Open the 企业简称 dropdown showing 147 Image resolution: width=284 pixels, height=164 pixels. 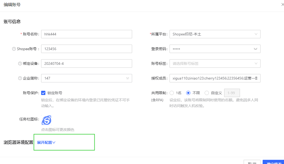86,78
